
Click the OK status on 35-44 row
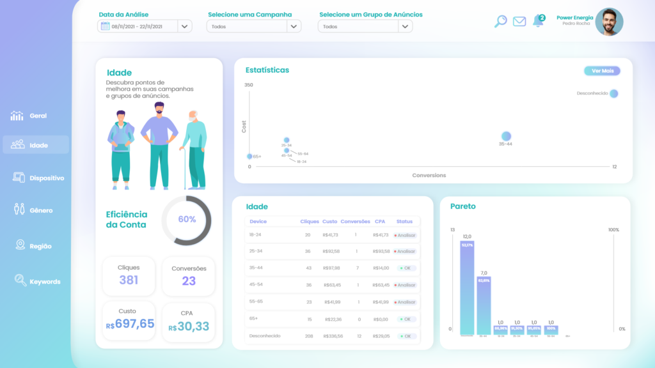tap(406, 268)
